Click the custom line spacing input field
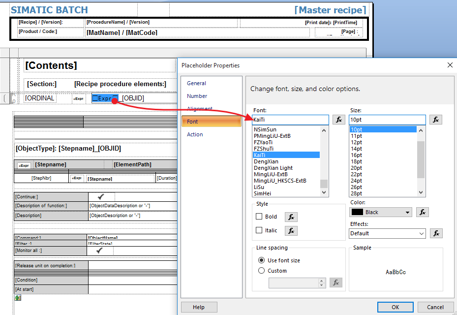Screen dimensions: 457x315 pyautogui.click(x=294, y=283)
